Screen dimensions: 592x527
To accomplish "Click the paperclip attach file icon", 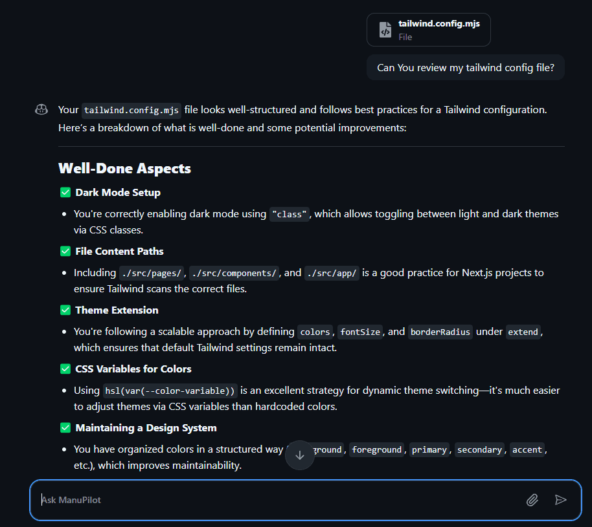I will (532, 499).
